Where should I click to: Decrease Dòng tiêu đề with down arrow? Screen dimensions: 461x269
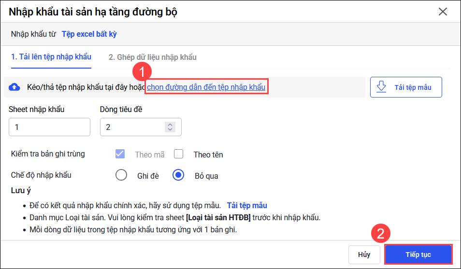[169, 129]
